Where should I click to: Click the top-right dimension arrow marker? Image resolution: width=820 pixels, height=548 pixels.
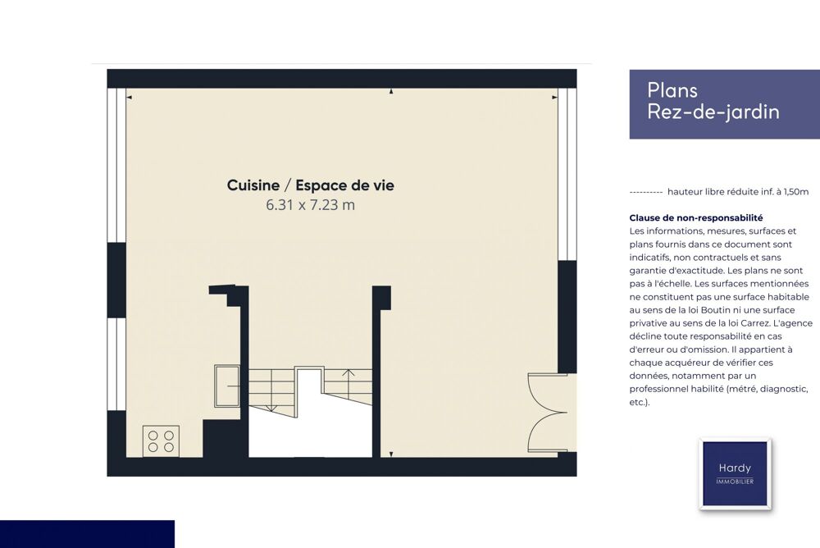point(554,97)
